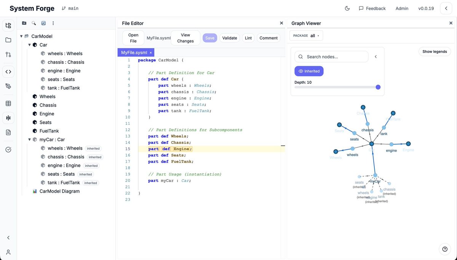Click the Validate button
The height and width of the screenshot is (260, 457).
pyautogui.click(x=229, y=38)
